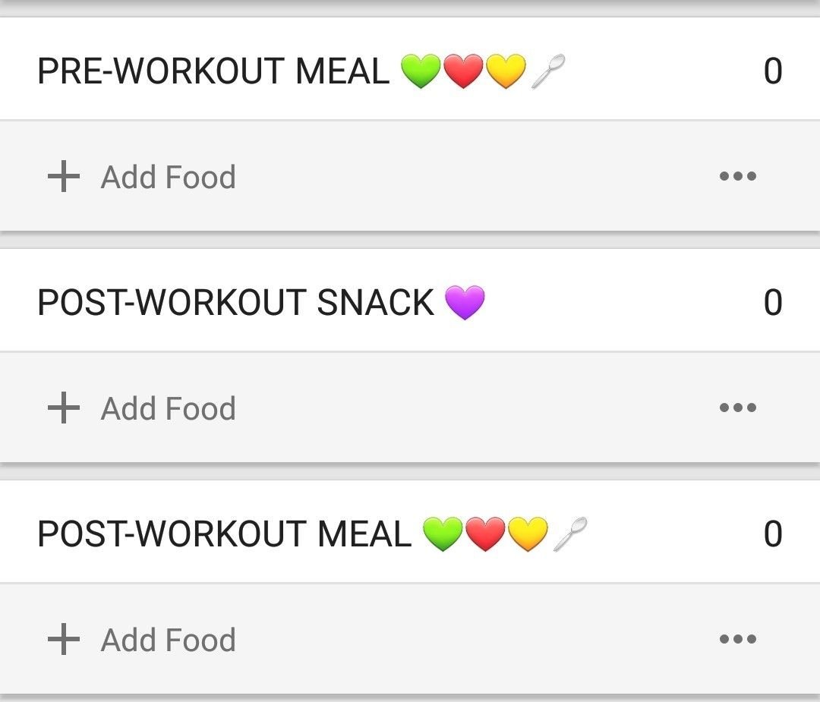820x702 pixels.
Task: Click the red heart on Post-Workout Meal
Action: click(x=484, y=533)
